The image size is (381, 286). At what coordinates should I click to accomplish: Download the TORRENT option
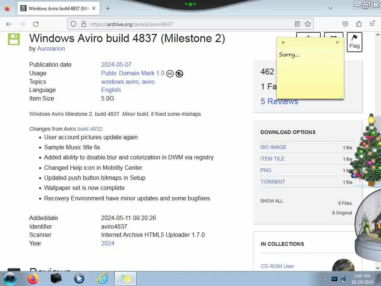[x=273, y=182]
